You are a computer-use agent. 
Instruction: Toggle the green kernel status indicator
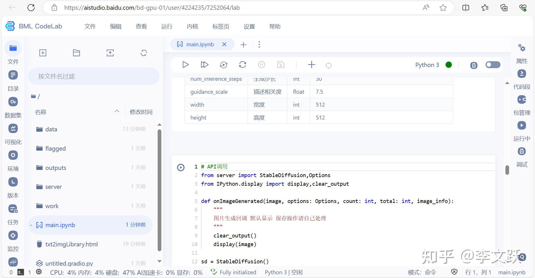pyautogui.click(x=448, y=65)
